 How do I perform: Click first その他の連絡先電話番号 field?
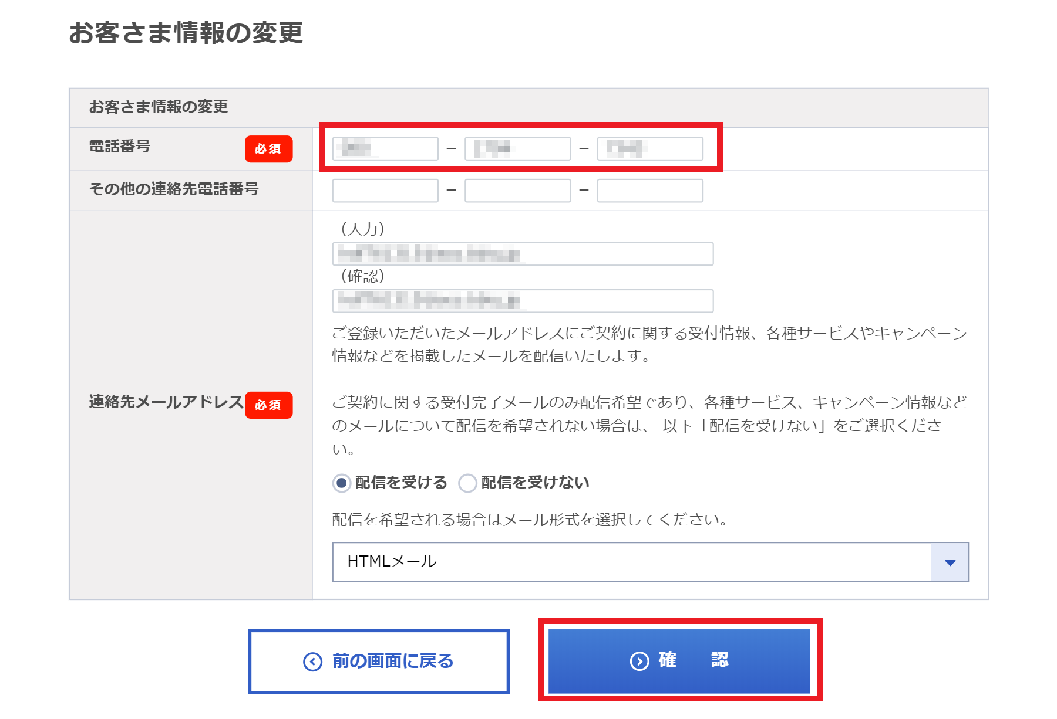click(x=385, y=191)
